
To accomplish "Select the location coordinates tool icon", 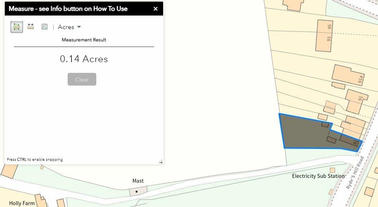I will pos(44,27).
